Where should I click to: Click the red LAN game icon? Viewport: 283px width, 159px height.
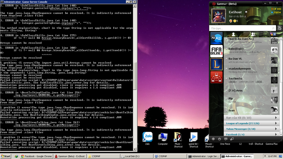[216, 77]
